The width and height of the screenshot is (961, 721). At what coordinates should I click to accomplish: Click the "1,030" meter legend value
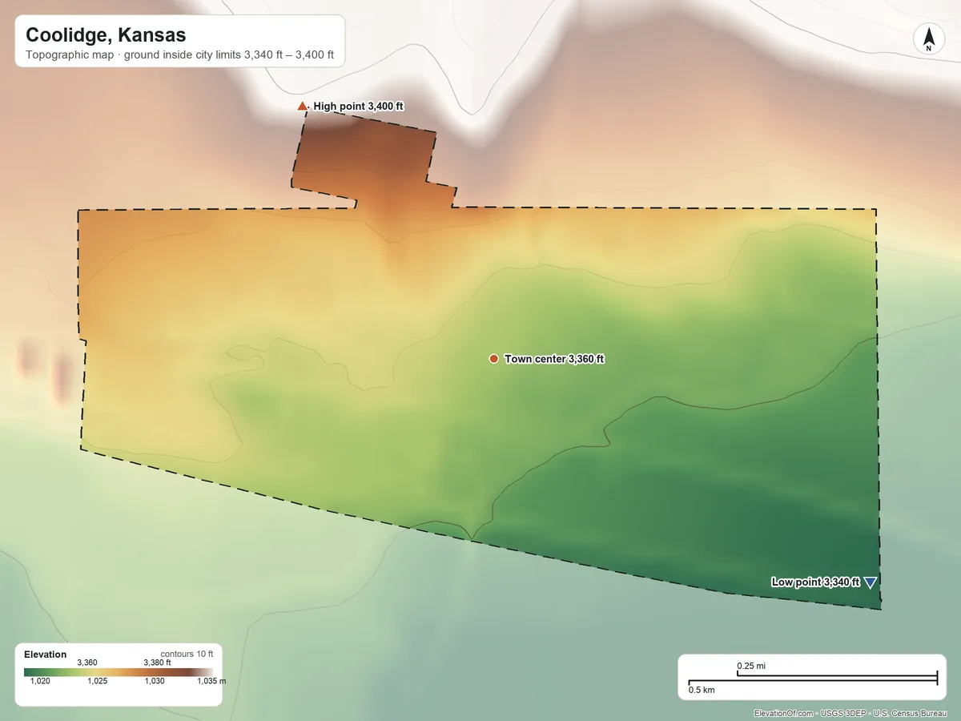(x=155, y=682)
